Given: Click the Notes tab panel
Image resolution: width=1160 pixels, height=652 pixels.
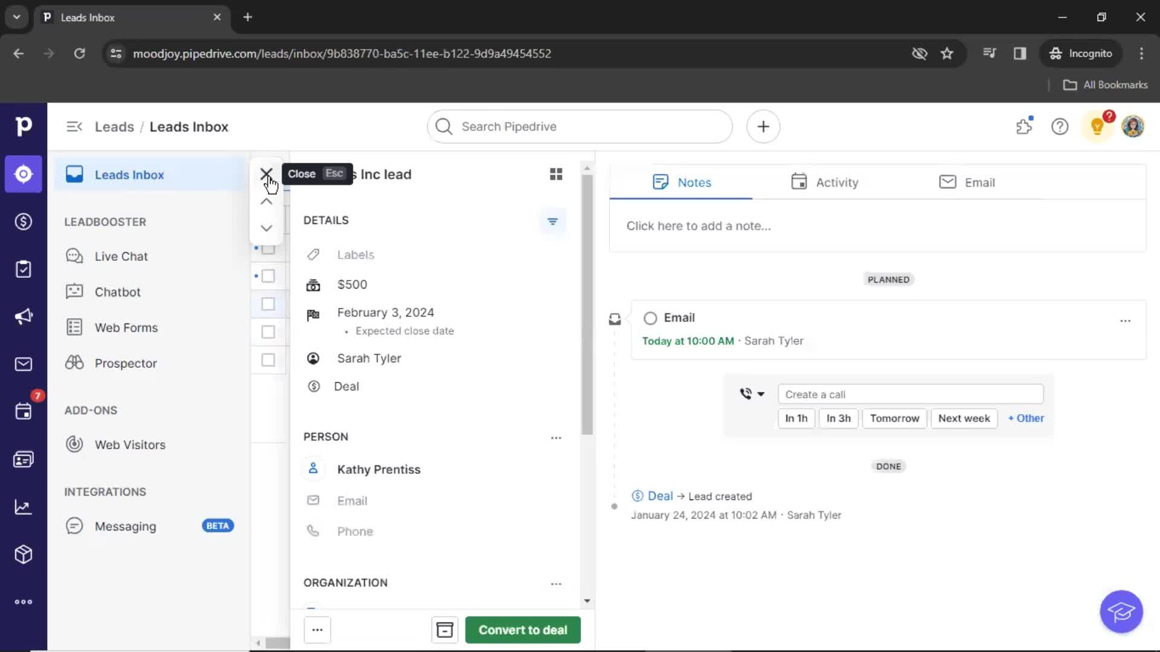Looking at the screenshot, I should coord(681,182).
